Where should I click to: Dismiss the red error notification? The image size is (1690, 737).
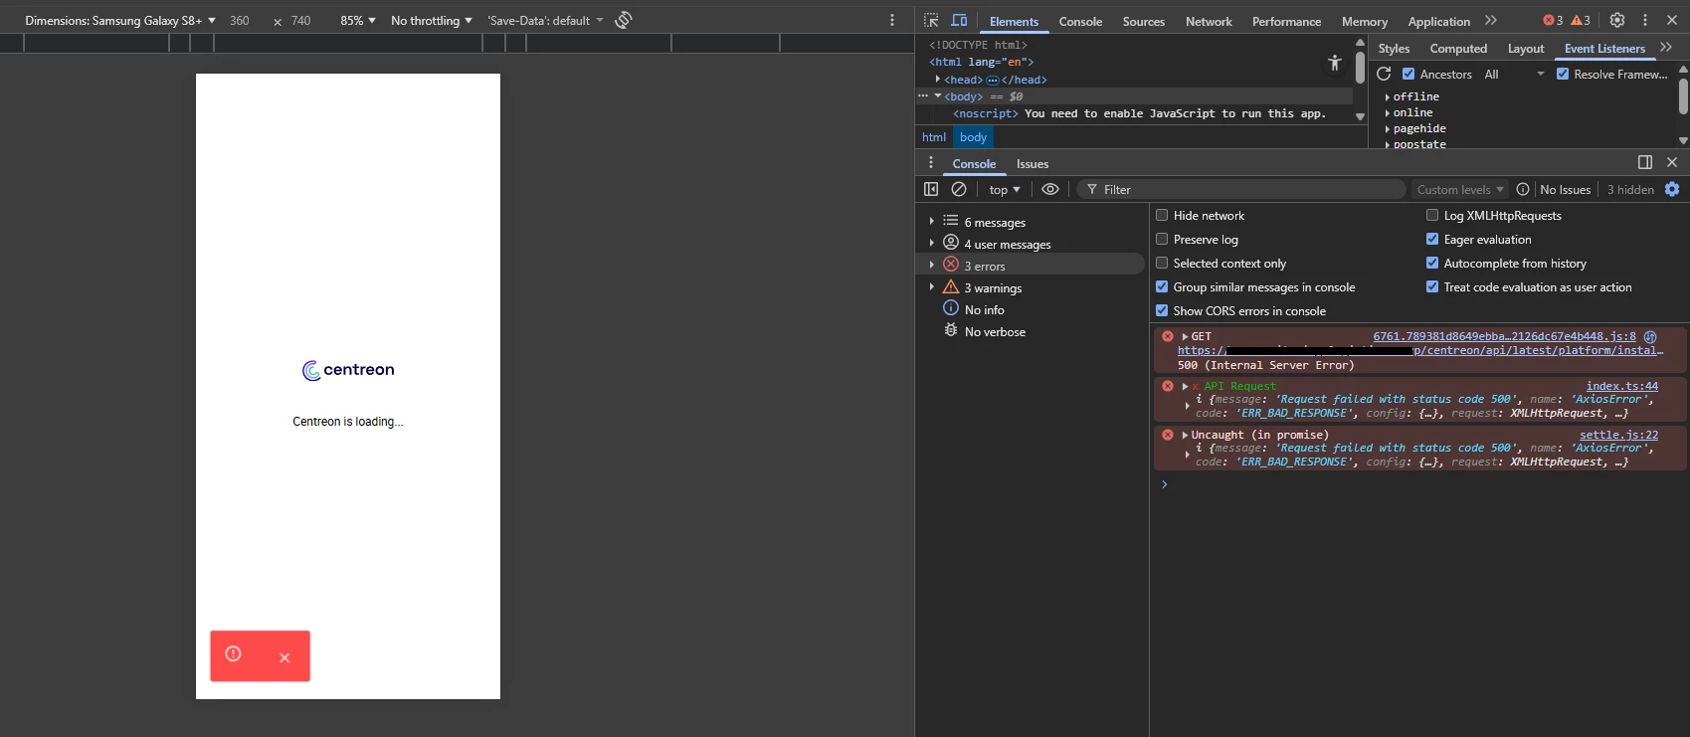(284, 657)
